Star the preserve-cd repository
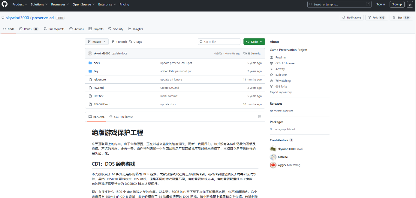The height and width of the screenshot is (198, 416). tap(397, 18)
